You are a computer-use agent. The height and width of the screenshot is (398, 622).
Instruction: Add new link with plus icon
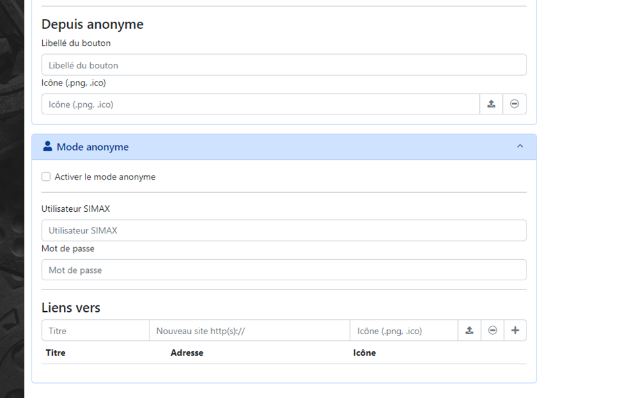pos(515,330)
